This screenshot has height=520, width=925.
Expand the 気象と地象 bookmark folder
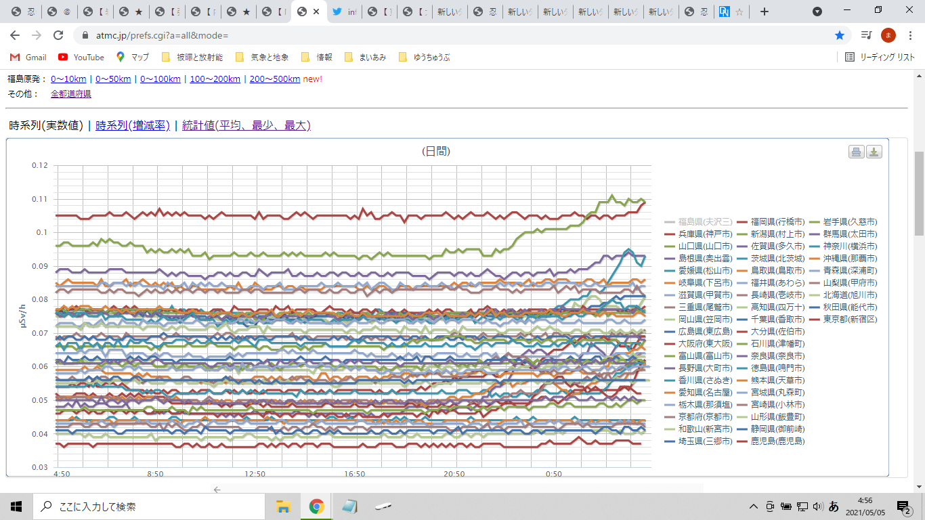pyautogui.click(x=262, y=58)
